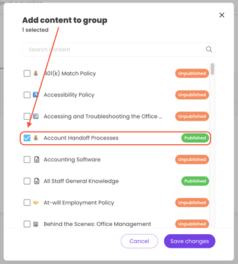Viewport: 238px width, 264px height.
Task: Close the Add content to group dialog
Action: (x=222, y=15)
